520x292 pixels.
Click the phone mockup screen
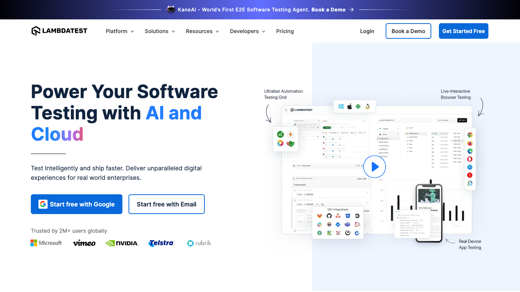point(429,213)
